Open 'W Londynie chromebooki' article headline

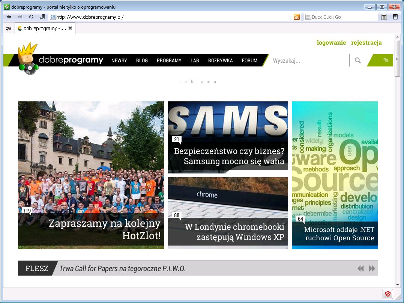pyautogui.click(x=234, y=232)
